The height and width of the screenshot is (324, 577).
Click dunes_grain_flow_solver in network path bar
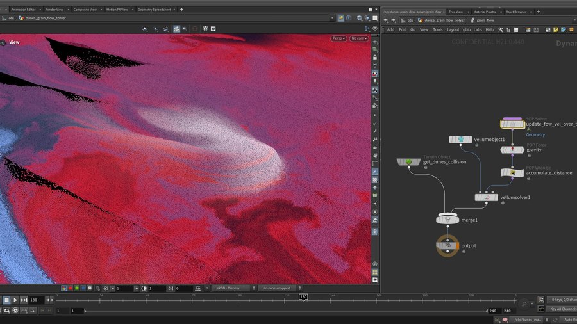click(x=445, y=20)
